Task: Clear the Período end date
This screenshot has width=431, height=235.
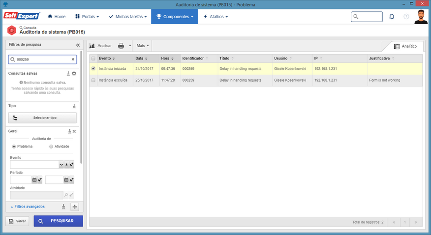Action: pos(72,180)
